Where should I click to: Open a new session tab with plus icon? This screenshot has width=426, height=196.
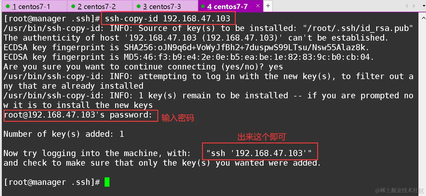pyautogui.click(x=268, y=6)
